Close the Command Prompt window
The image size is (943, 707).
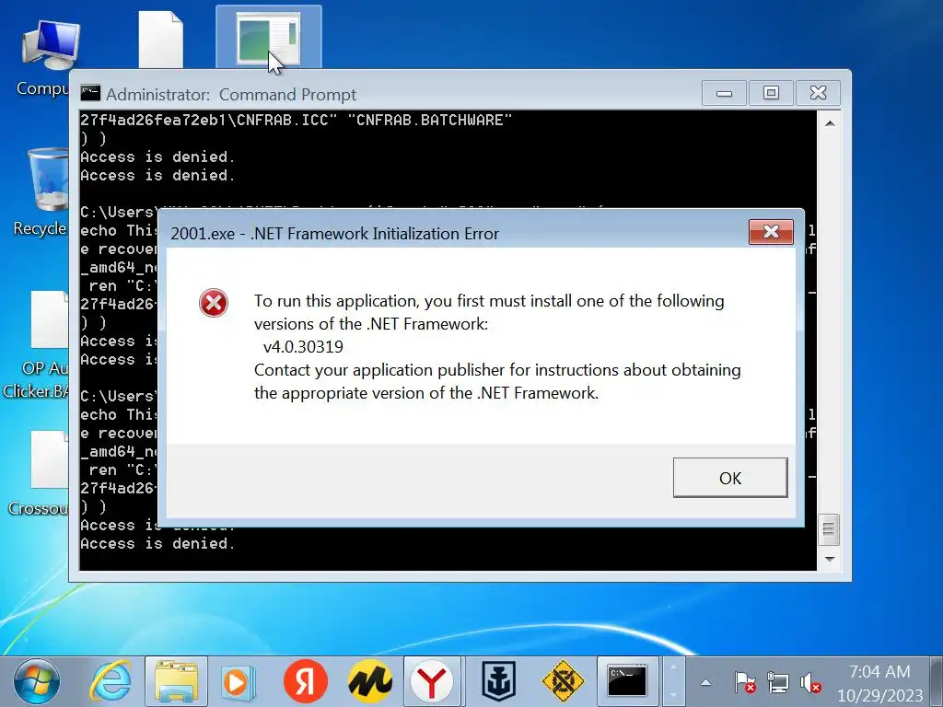(x=818, y=93)
